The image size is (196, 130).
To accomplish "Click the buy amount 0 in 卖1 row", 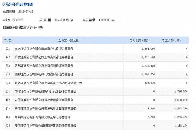I will (154, 92).
